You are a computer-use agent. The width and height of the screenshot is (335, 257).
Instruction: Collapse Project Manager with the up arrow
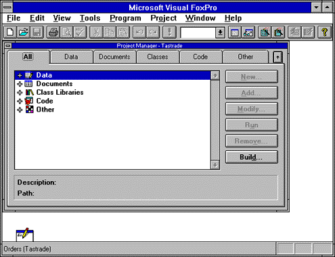click(x=277, y=57)
